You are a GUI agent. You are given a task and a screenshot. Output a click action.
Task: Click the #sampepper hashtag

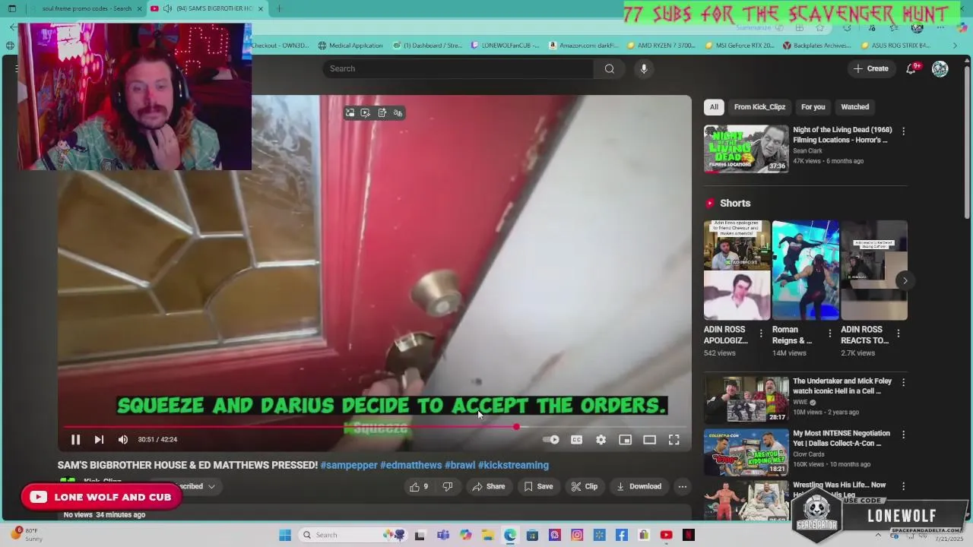(348, 465)
